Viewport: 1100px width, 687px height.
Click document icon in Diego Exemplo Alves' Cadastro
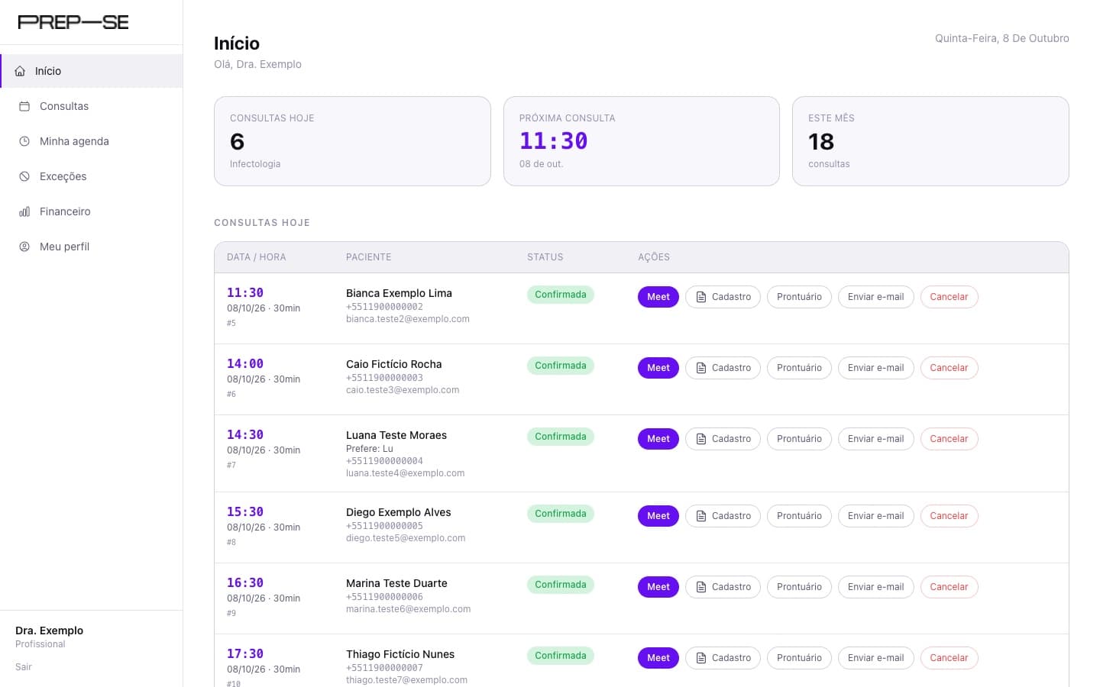[701, 516]
